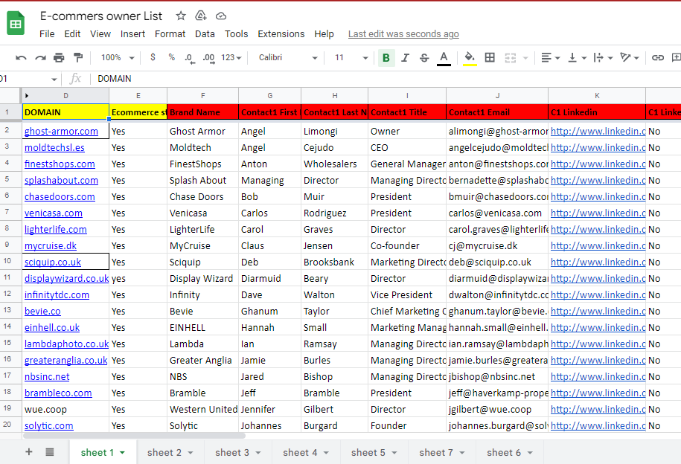Select the Brand Name header cell
The width and height of the screenshot is (681, 464).
(203, 112)
